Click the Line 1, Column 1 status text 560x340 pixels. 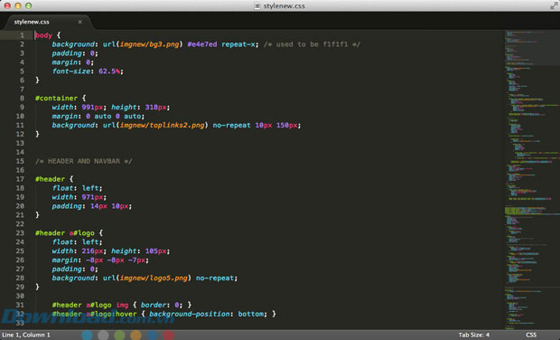26,335
